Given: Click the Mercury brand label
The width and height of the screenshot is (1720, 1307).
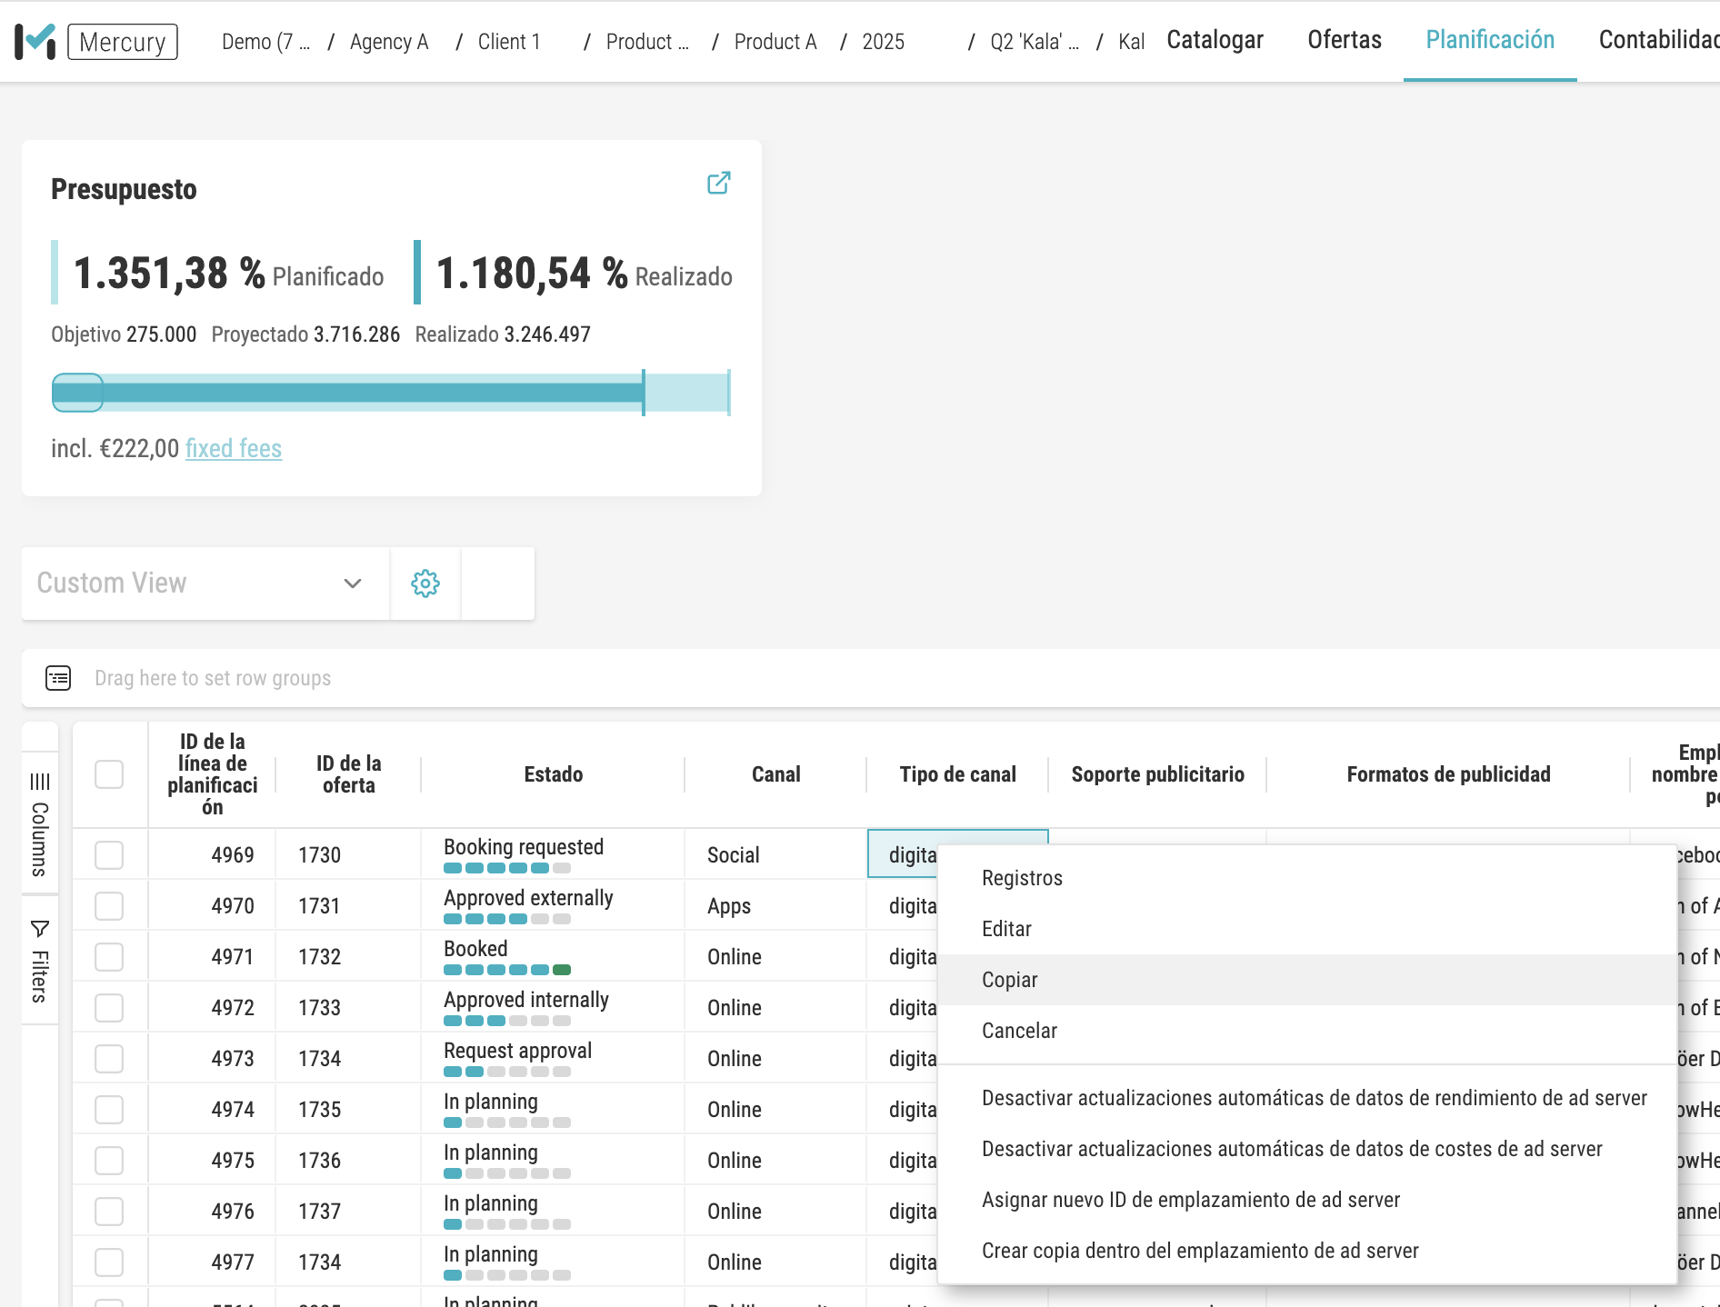Looking at the screenshot, I should 123,42.
